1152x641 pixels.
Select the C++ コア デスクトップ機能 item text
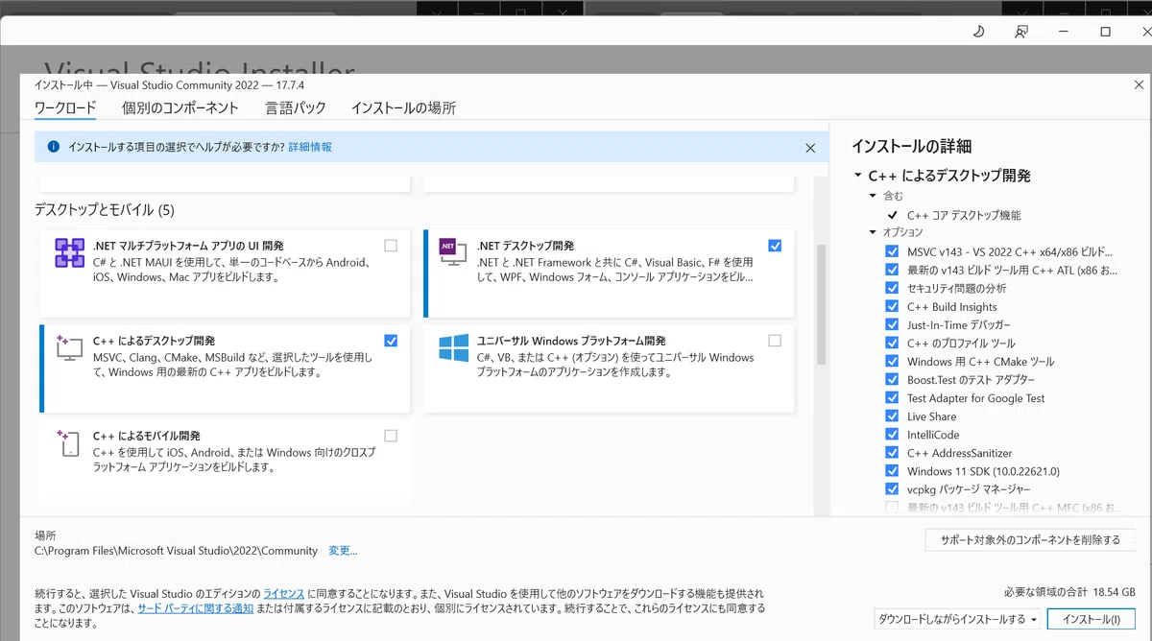[x=964, y=216]
